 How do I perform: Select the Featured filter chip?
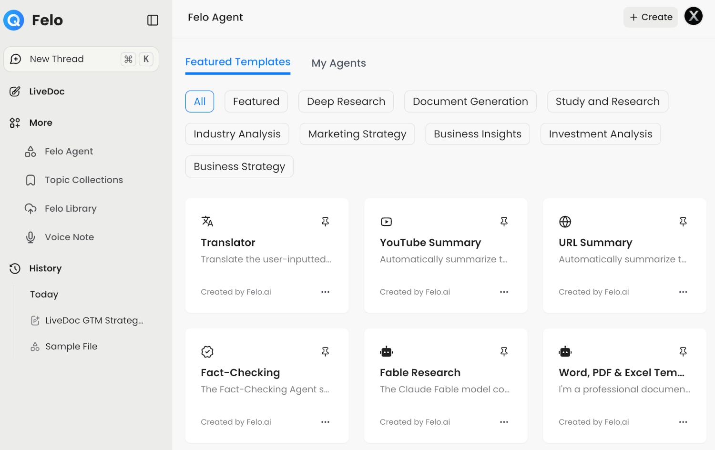pyautogui.click(x=256, y=102)
